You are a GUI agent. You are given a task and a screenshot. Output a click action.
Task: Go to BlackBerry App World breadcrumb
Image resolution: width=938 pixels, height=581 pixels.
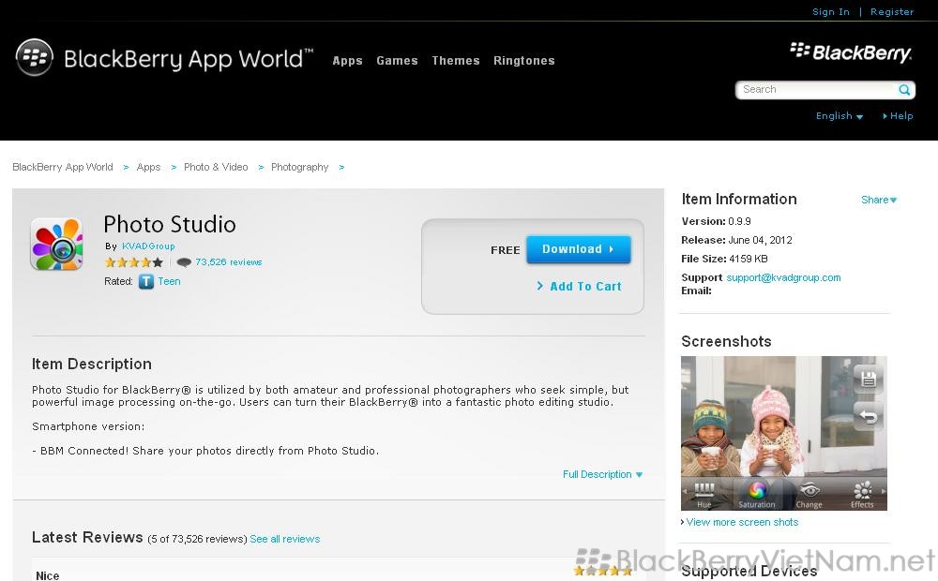[63, 168]
